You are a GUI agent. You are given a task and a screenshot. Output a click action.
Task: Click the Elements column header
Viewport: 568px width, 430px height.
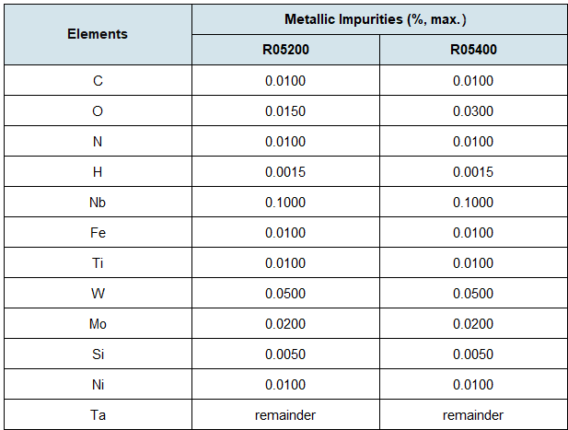(98, 34)
